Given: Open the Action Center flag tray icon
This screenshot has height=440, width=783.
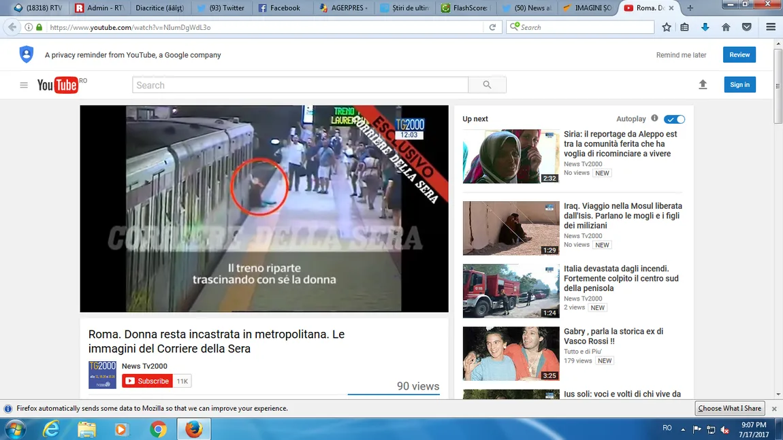Looking at the screenshot, I should point(697,429).
